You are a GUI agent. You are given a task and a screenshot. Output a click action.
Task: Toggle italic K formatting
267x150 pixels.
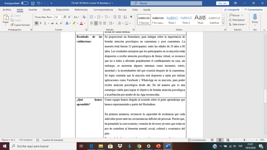(41, 23)
